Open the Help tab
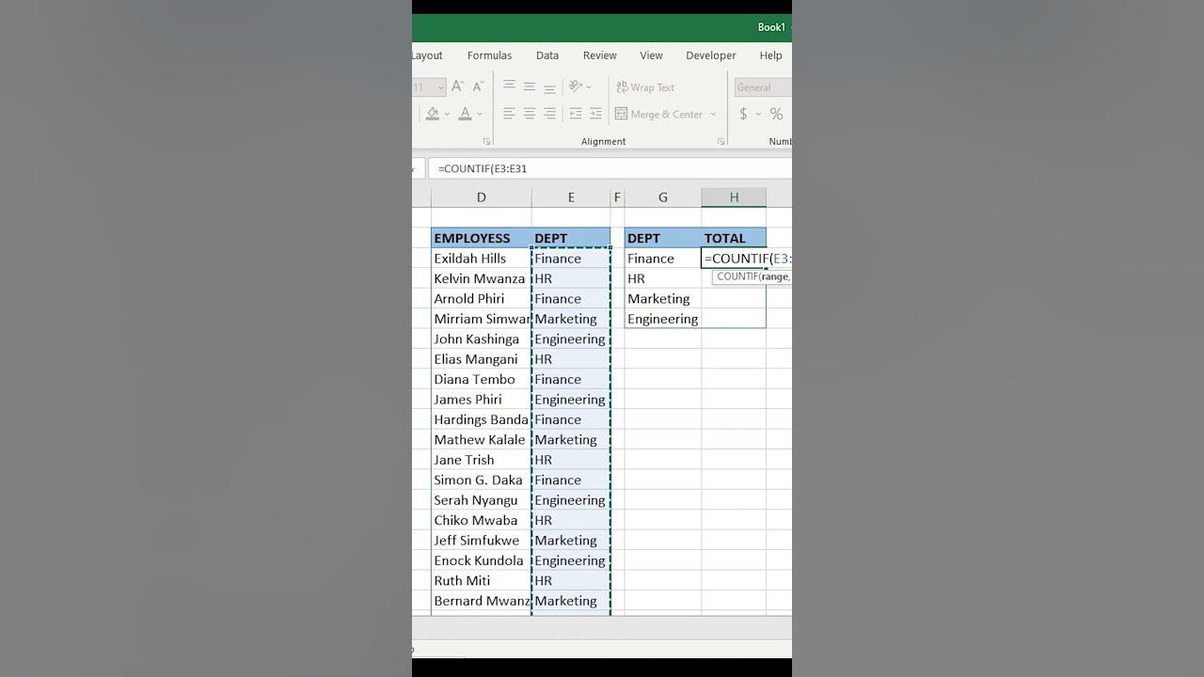Screen dimensions: 1204x677 (771, 55)
